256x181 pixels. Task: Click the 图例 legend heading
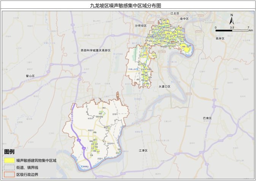10,152
